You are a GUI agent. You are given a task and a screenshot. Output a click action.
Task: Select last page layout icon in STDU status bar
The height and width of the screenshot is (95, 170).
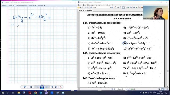point(167,89)
